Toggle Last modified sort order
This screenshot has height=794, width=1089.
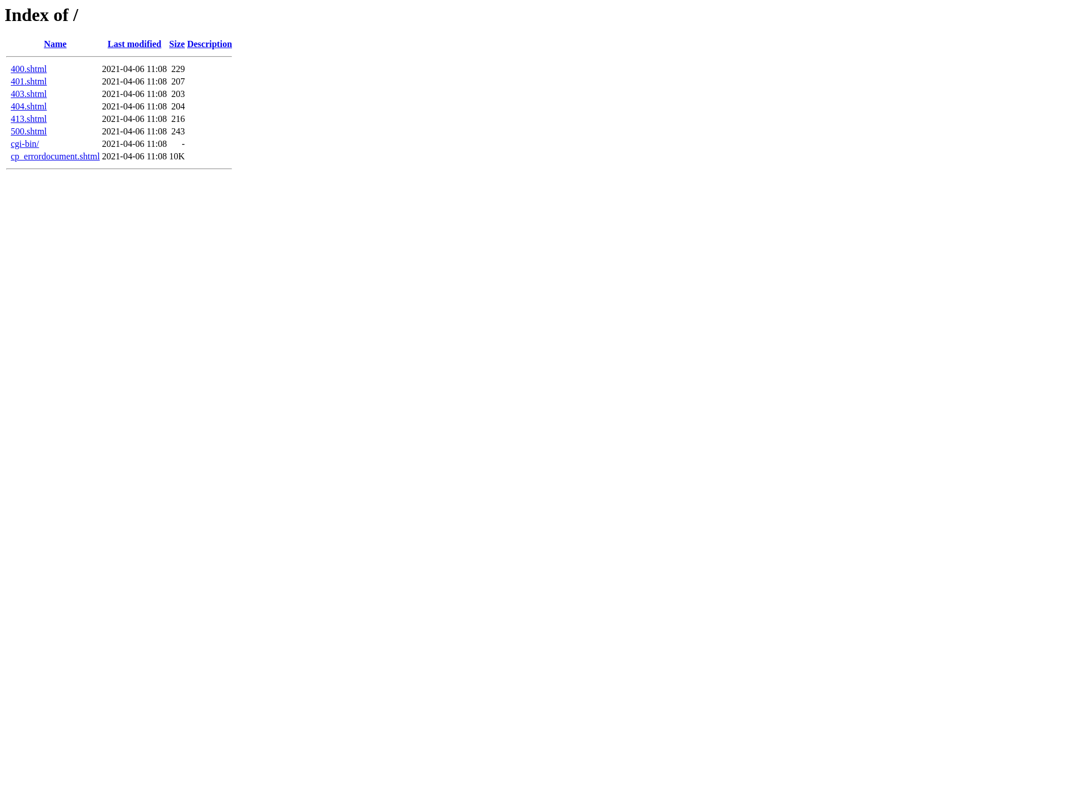point(134,44)
